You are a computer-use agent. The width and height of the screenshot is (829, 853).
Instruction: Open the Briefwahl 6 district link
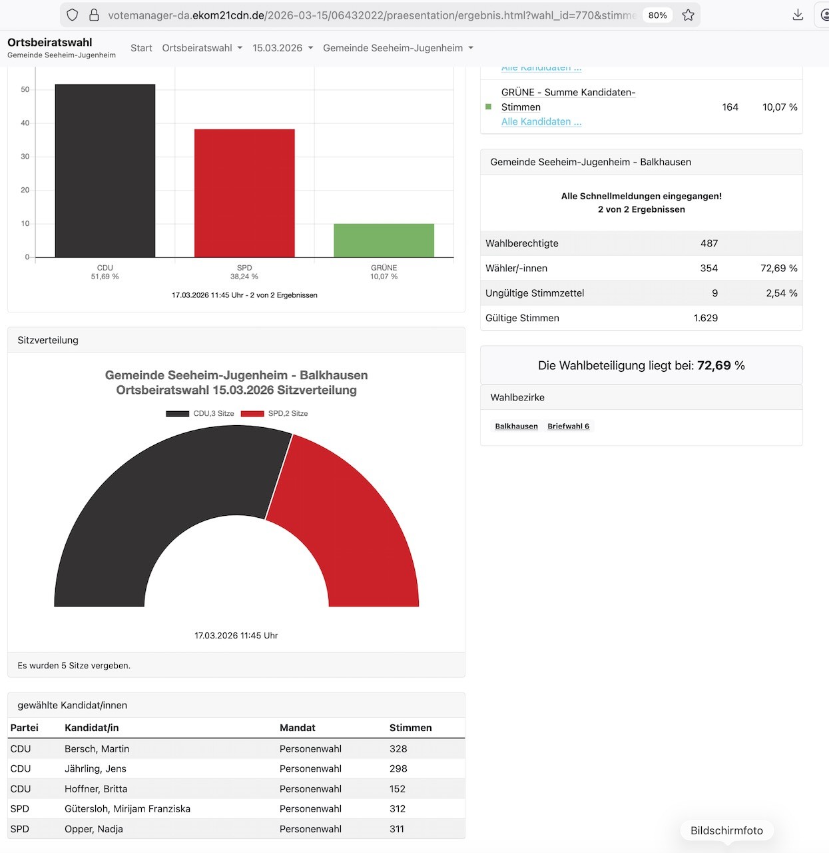(x=568, y=426)
